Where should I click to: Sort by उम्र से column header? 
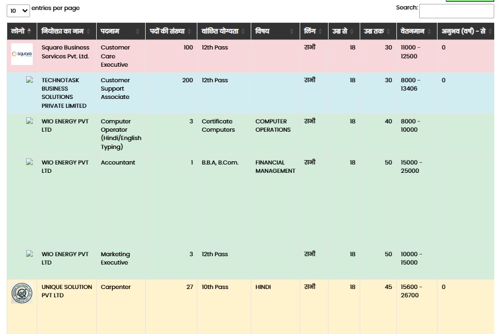point(344,31)
